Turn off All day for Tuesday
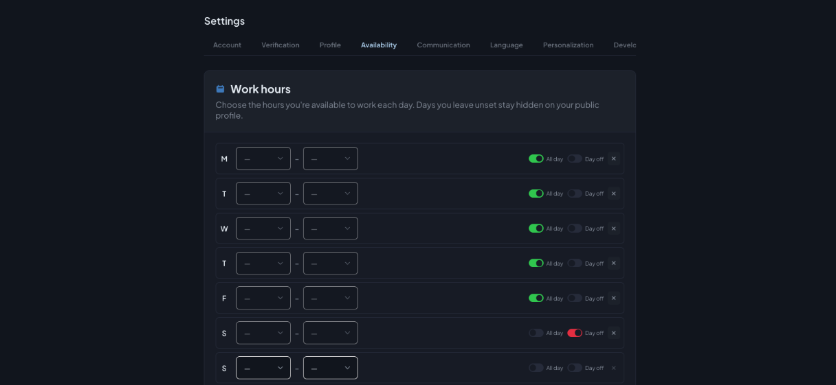 tap(536, 194)
